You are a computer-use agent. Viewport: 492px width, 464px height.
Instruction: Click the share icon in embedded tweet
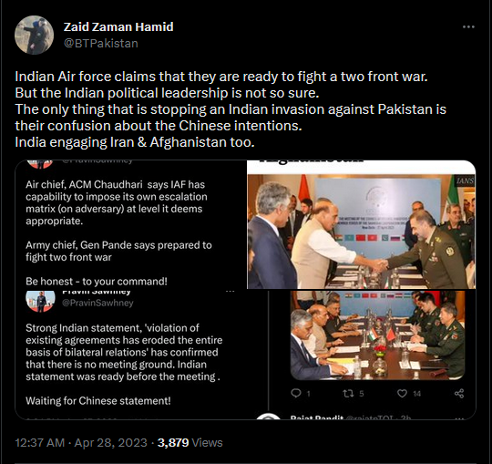[x=459, y=394]
